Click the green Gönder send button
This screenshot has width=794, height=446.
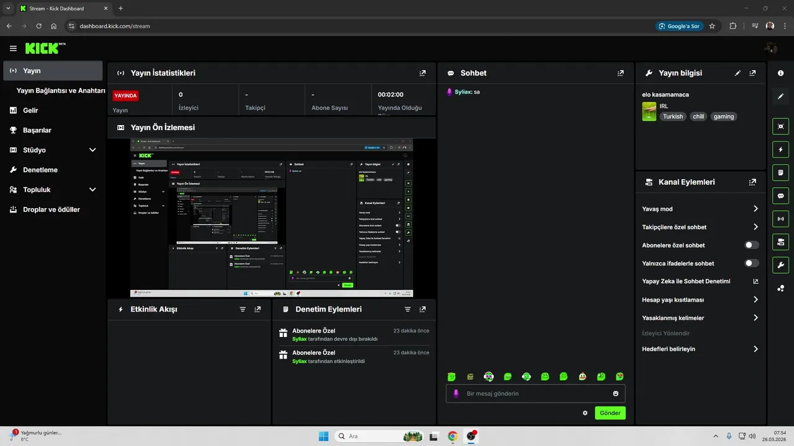pyautogui.click(x=610, y=413)
